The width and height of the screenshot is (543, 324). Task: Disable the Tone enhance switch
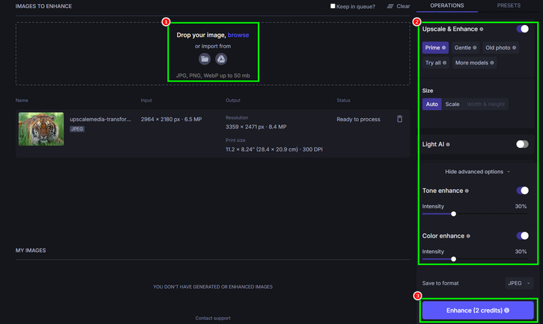(x=523, y=190)
